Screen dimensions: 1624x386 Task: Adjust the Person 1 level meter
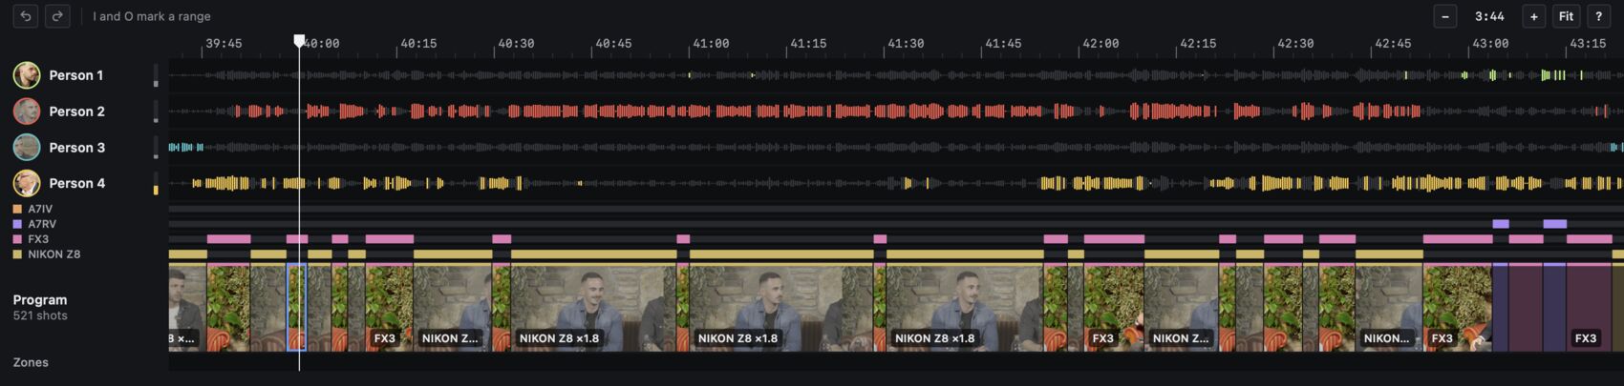[x=156, y=75]
